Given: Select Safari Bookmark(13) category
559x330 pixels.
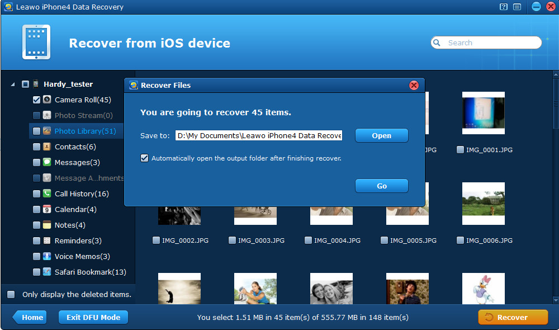Looking at the screenshot, I should coord(90,272).
